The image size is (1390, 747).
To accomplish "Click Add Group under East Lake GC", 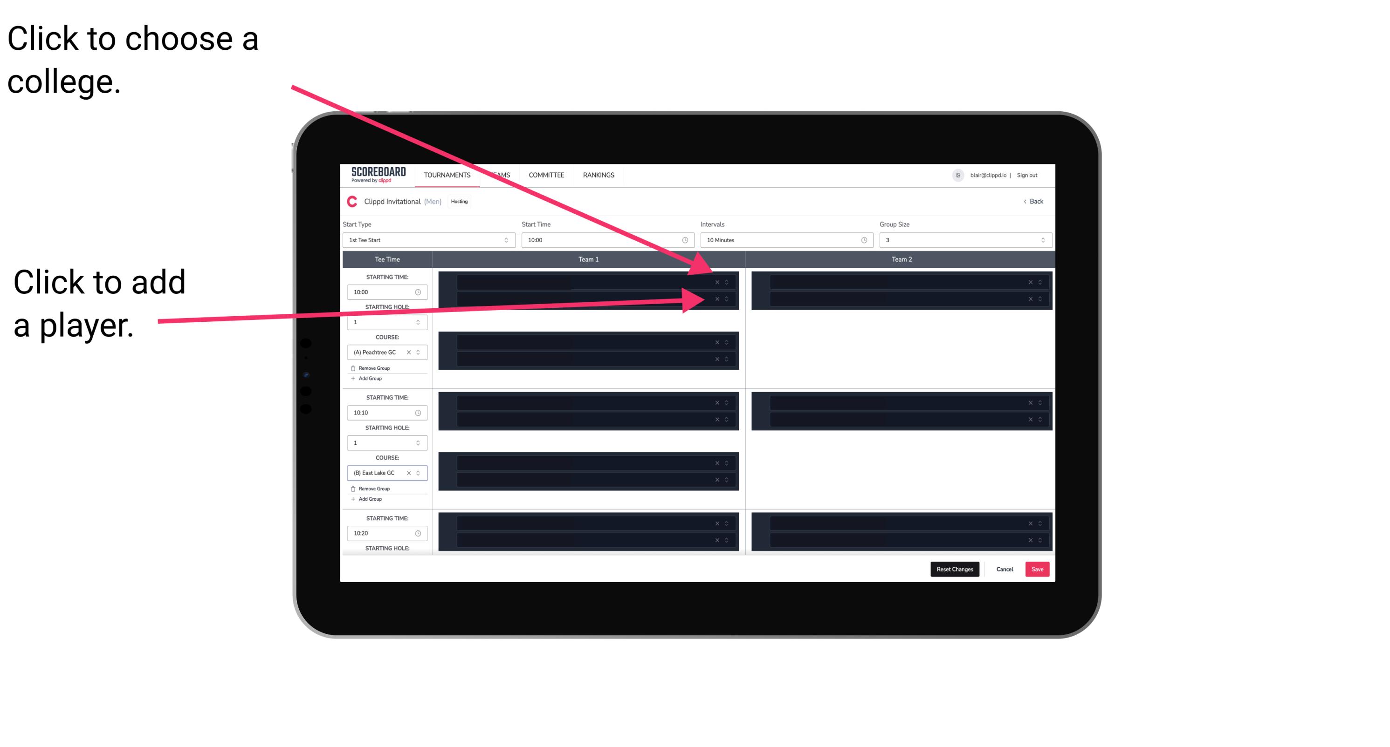I will pyautogui.click(x=369, y=500).
